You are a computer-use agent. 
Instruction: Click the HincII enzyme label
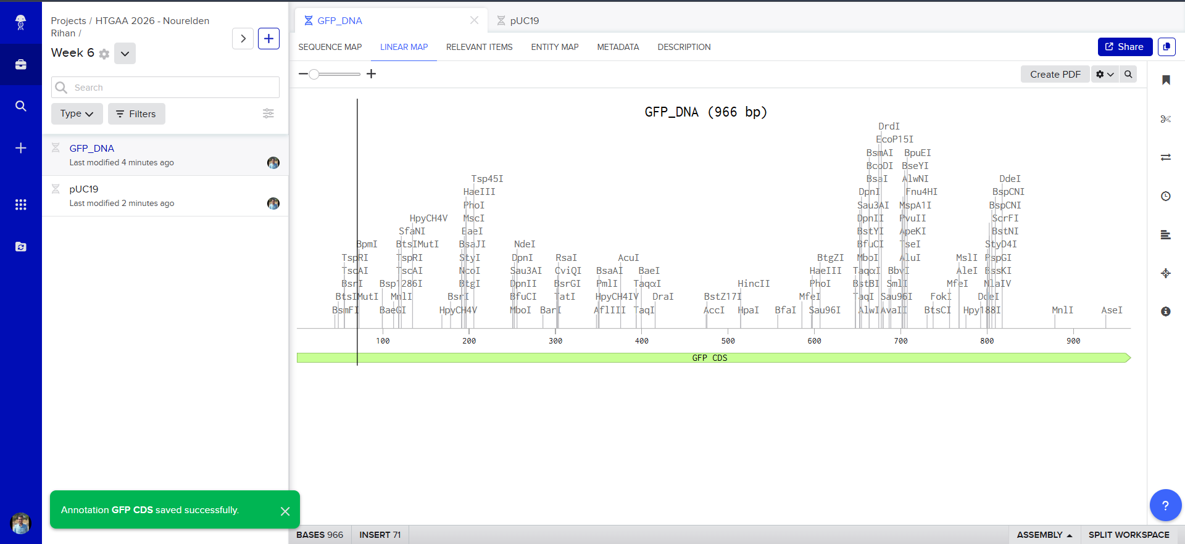[754, 284]
